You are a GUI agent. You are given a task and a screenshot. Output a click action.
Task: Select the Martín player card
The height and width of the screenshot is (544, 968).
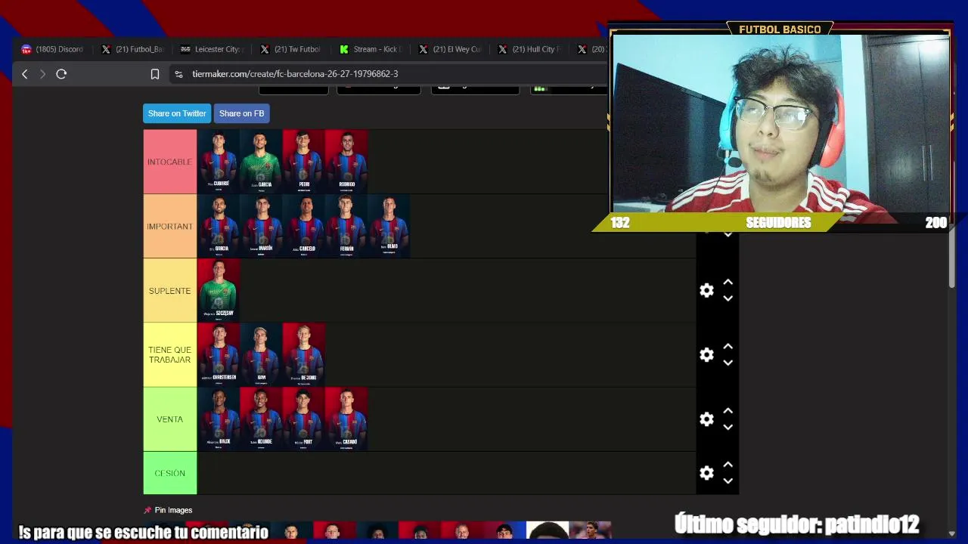(x=261, y=226)
